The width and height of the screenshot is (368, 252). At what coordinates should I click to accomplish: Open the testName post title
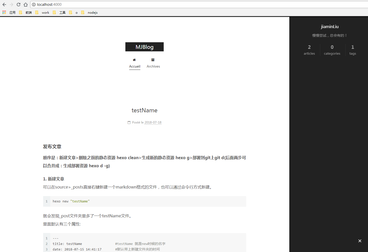pyautogui.click(x=144, y=110)
